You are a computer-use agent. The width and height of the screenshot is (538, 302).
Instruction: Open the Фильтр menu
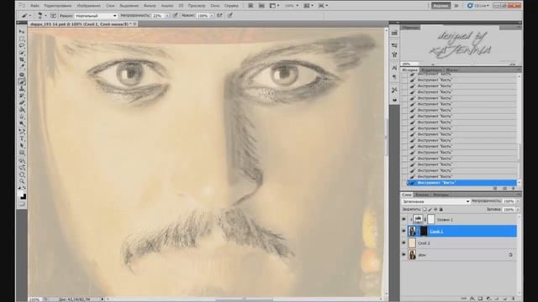click(x=150, y=6)
